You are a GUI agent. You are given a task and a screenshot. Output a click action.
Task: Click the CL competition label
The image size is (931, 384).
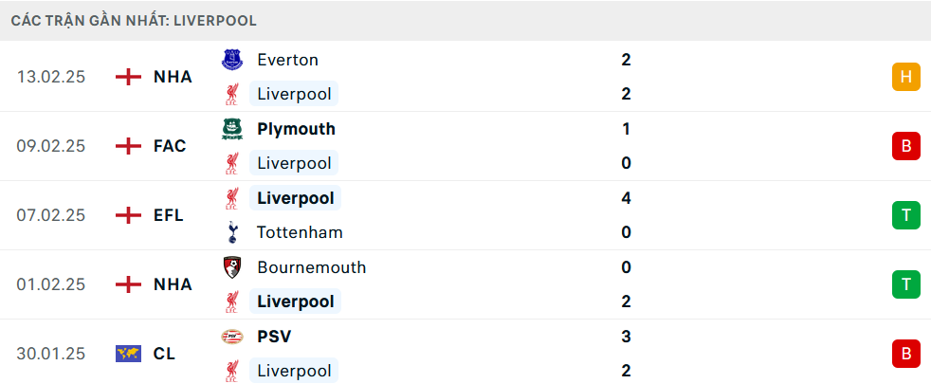click(x=164, y=354)
